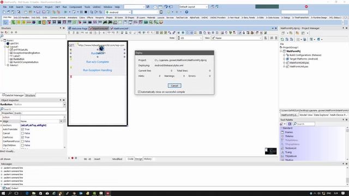
Task: Toggle Automatically close on successful compile checkbox
Action: click(x=139, y=92)
